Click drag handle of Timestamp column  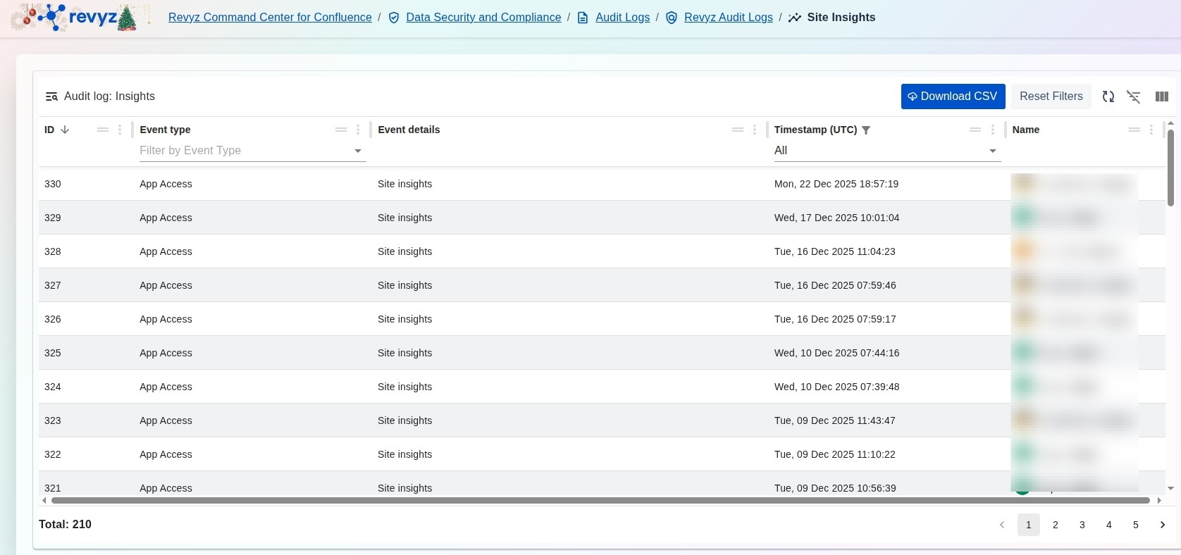click(975, 130)
